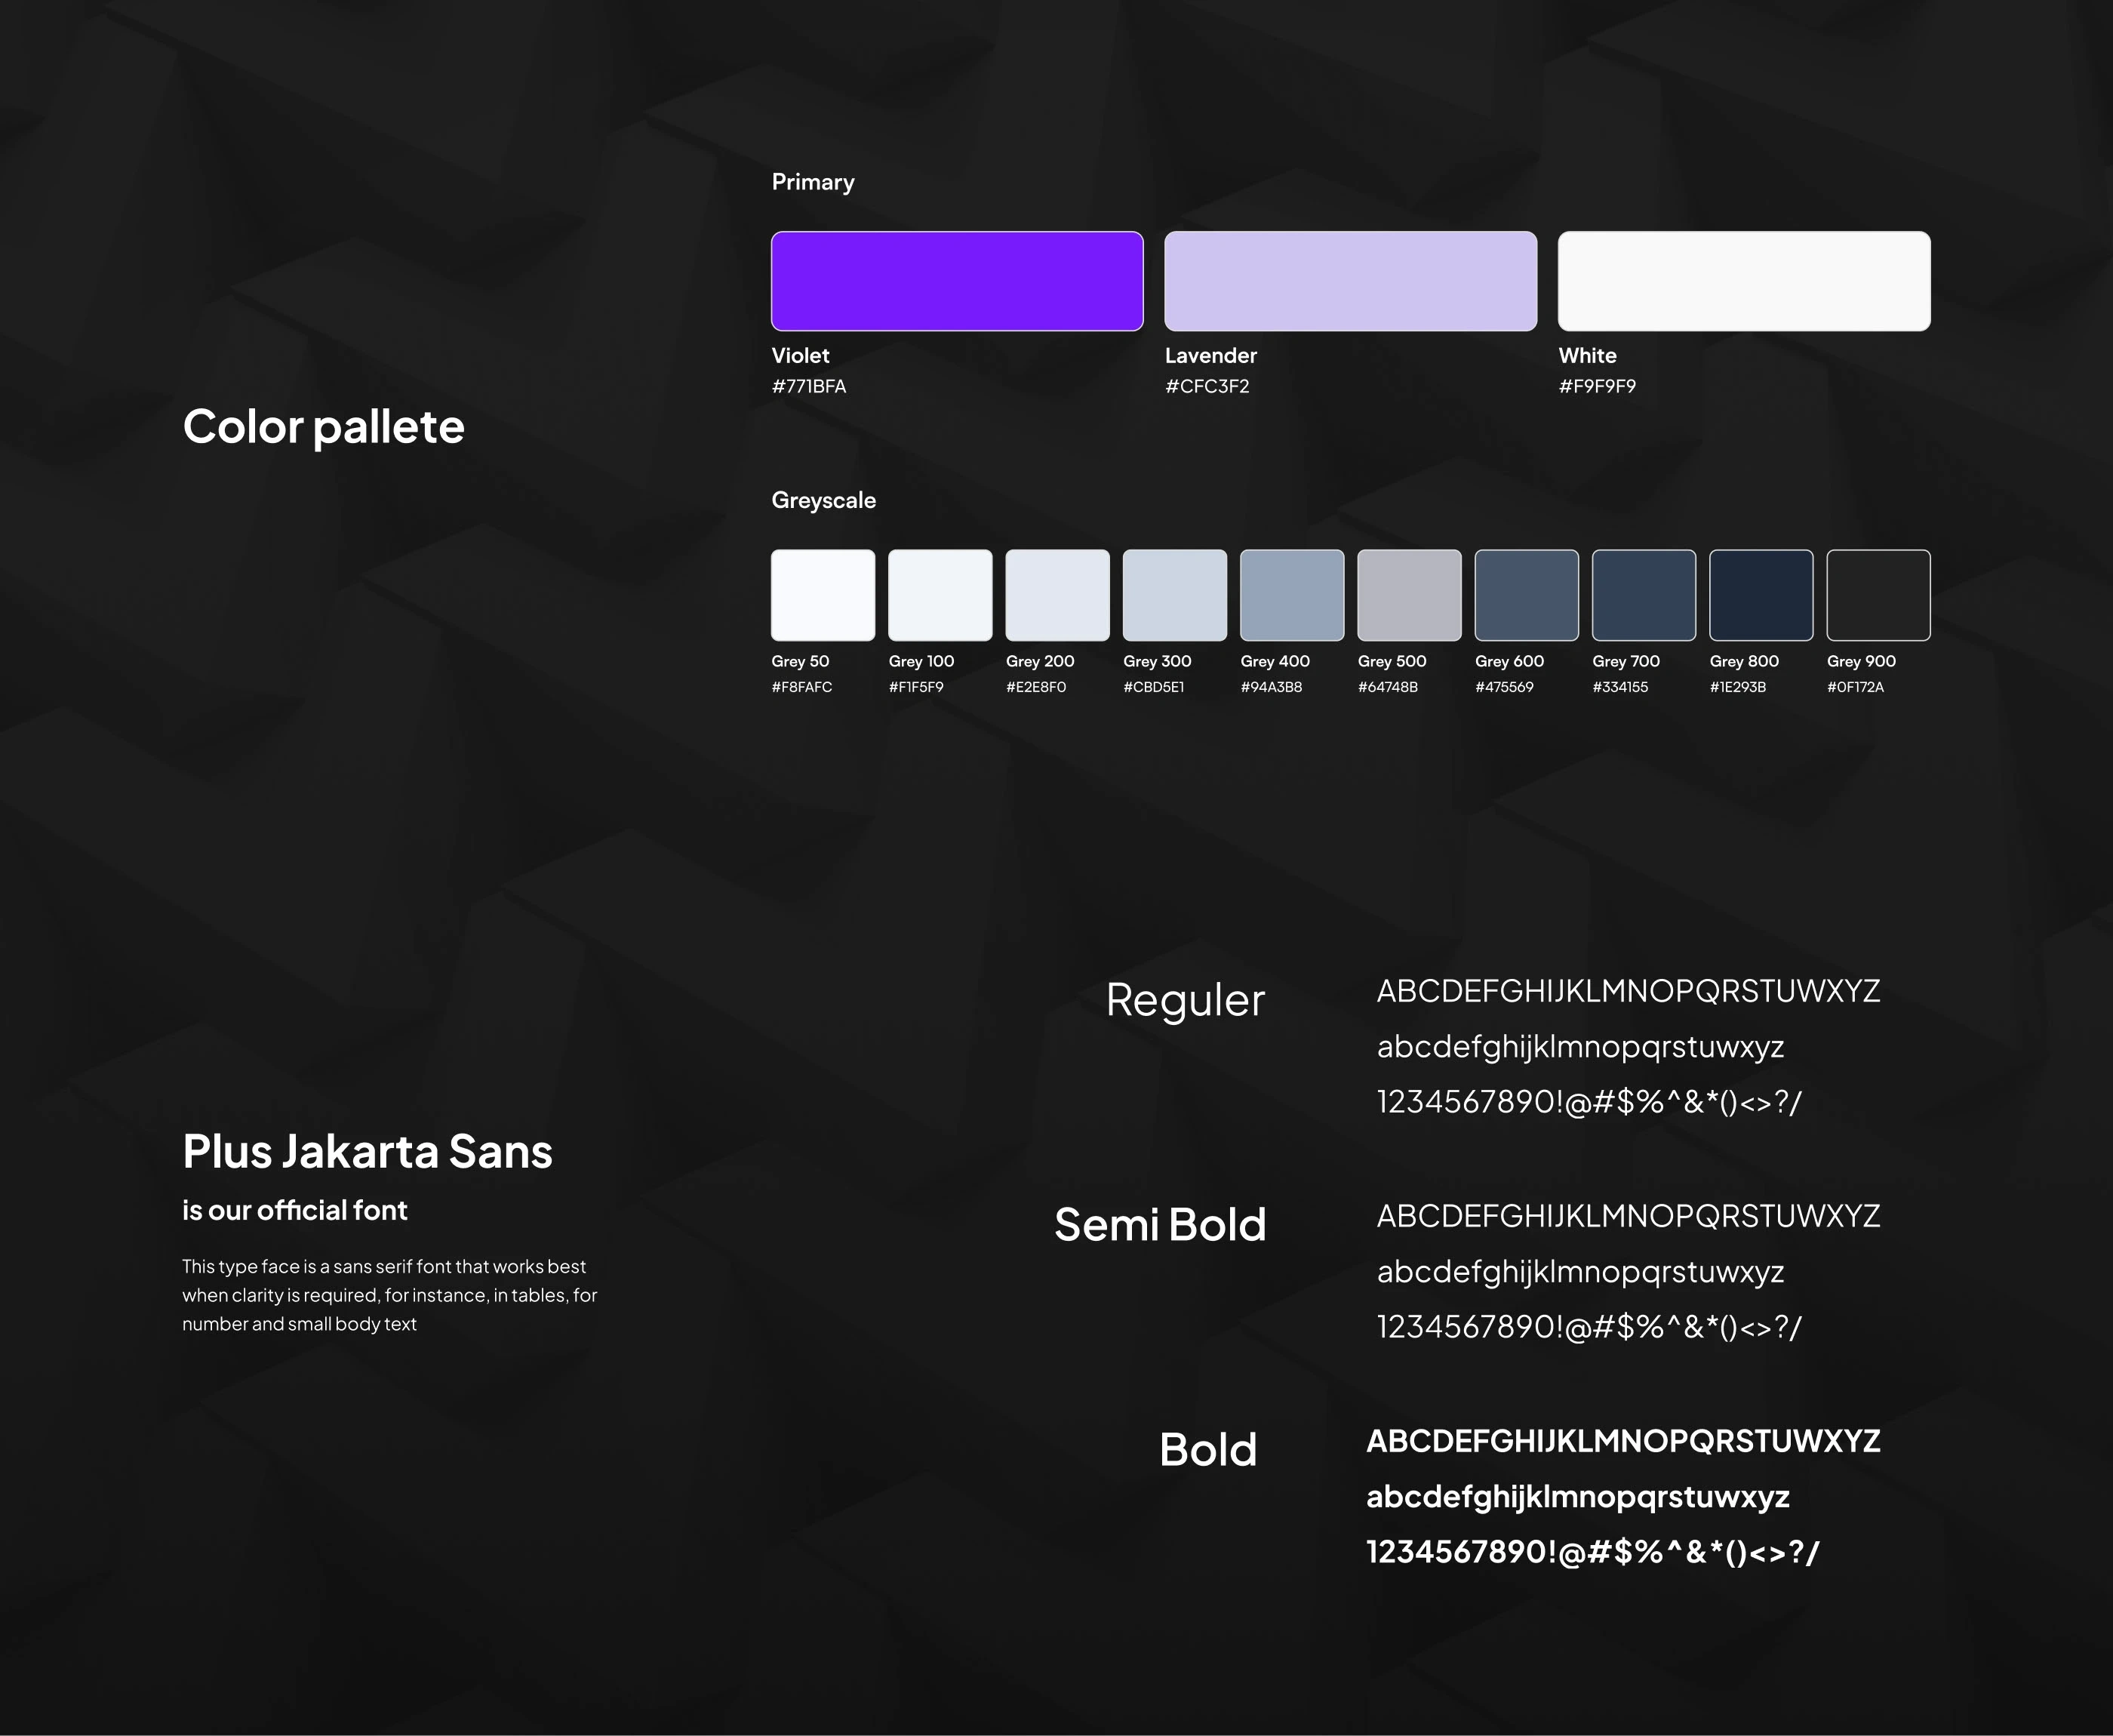2113x1736 pixels.
Task: Click the Bold lowercase alphabet sample
Action: point(1578,1497)
